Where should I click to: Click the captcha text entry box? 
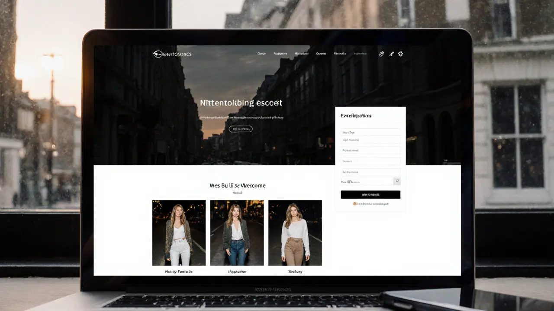368,181
